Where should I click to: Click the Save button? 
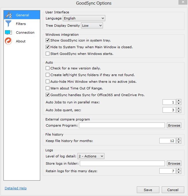tap(148, 190)
